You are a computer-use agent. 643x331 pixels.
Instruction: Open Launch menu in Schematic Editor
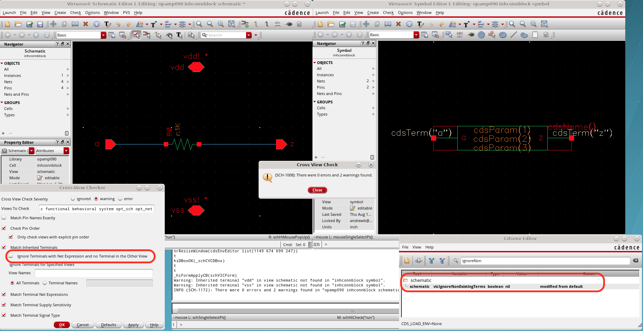(9, 13)
